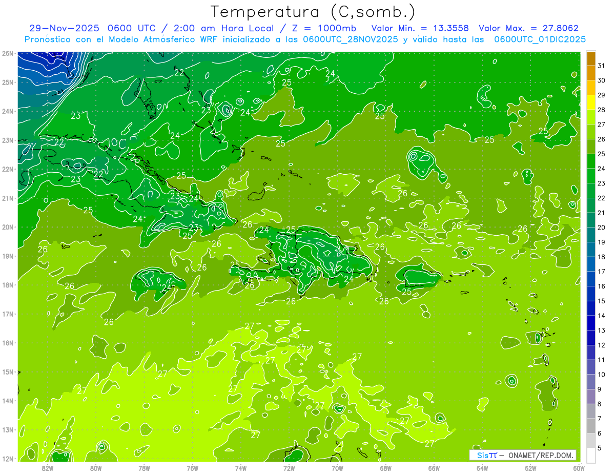Click the 15N latitude label
Image resolution: width=615 pixels, height=475 pixels.
(8, 371)
